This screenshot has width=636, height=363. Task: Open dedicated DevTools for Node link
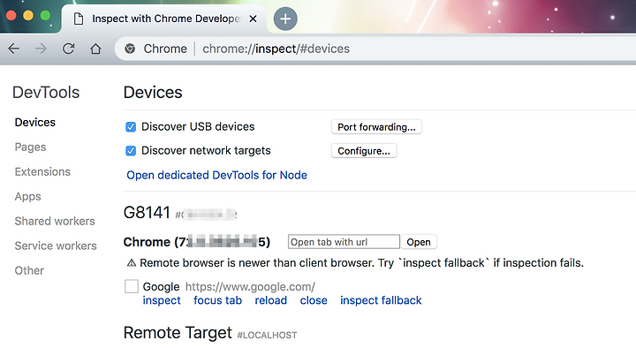click(216, 175)
